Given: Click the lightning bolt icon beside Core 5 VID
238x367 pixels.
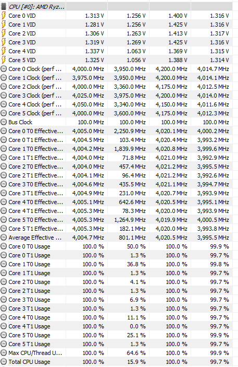Looking at the screenshot, I should (4, 60).
